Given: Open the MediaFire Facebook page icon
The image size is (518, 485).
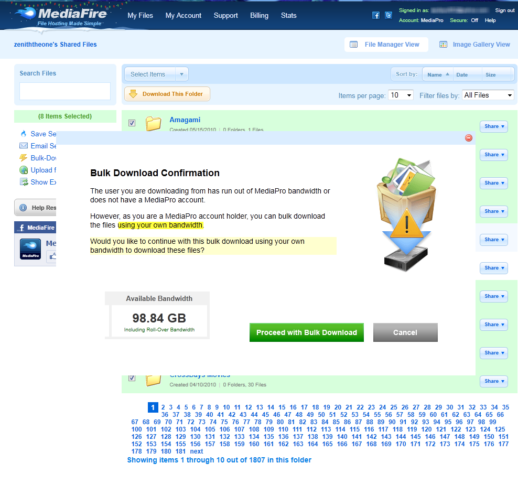Looking at the screenshot, I should (x=375, y=15).
